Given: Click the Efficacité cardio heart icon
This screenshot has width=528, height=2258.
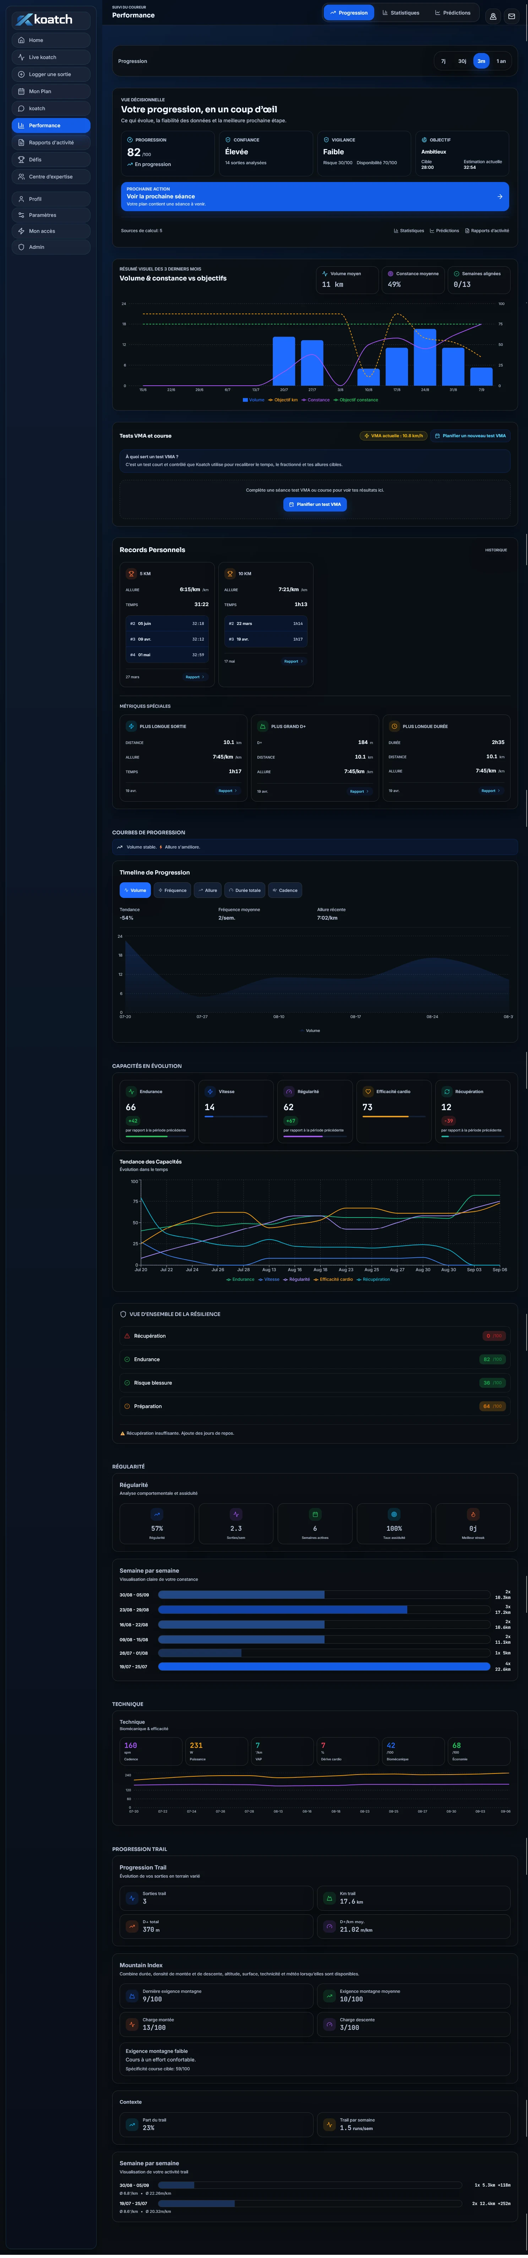Looking at the screenshot, I should point(368,1091).
